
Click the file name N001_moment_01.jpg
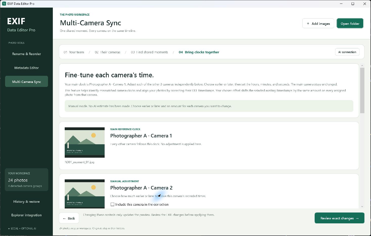click(x=79, y=162)
